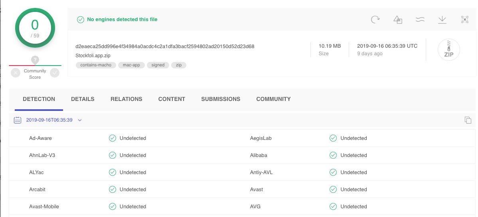The height and width of the screenshot is (217, 478).
Task: Switch to the DETAILS tab
Action: (83, 99)
